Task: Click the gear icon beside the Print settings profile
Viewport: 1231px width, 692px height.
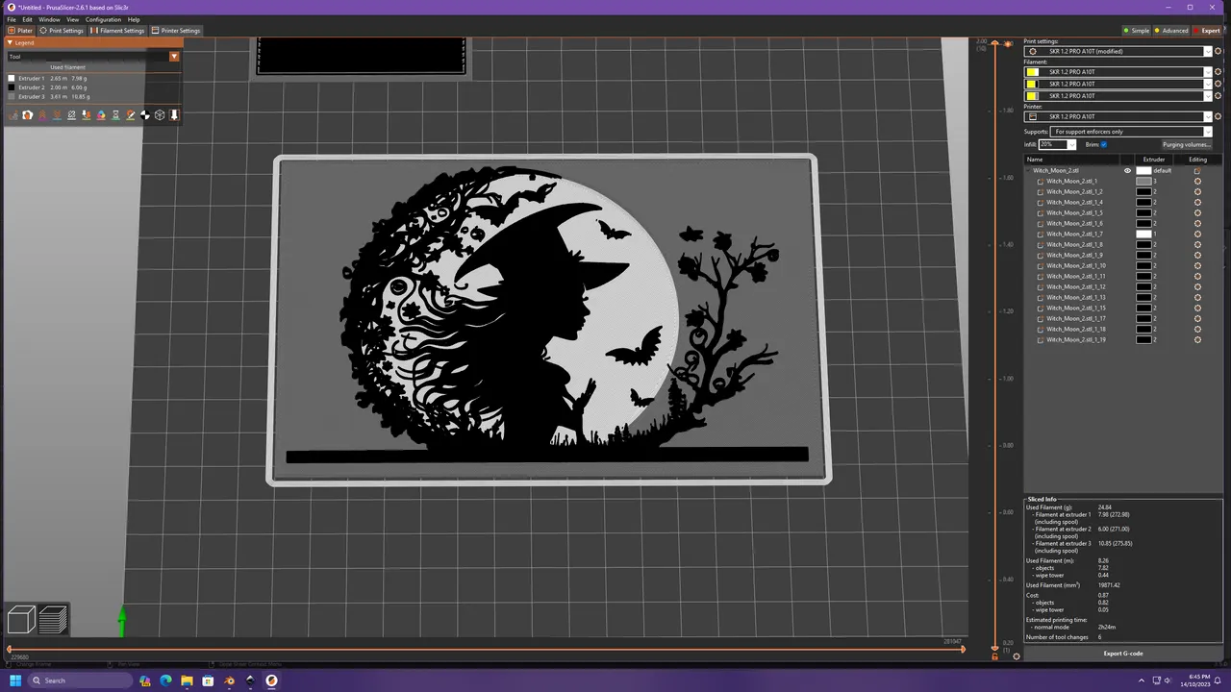Action: pyautogui.click(x=1218, y=51)
